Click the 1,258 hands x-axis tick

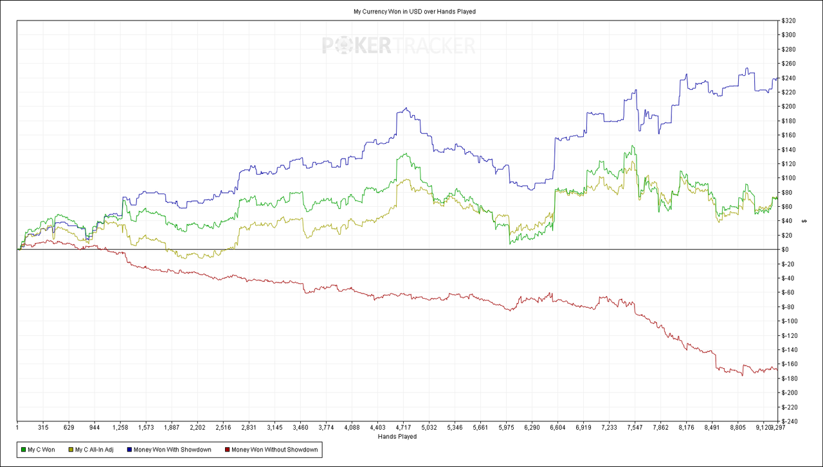[120, 427]
